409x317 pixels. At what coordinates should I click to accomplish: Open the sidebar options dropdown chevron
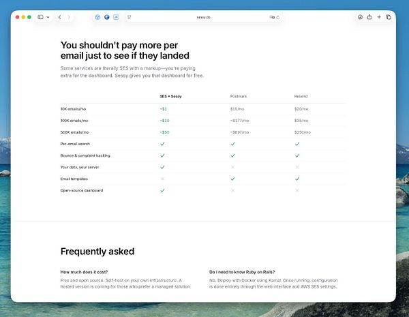pyautogui.click(x=48, y=17)
